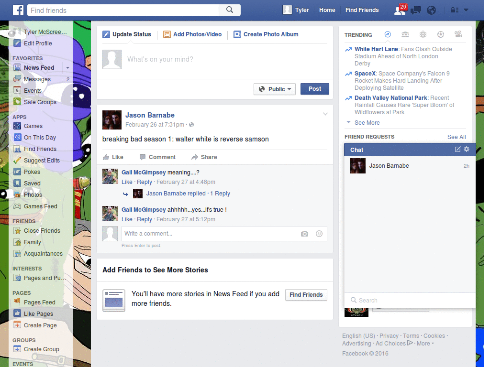This screenshot has height=367, width=490.
Task: Open Find Friends in top navigation bar
Action: (x=362, y=10)
